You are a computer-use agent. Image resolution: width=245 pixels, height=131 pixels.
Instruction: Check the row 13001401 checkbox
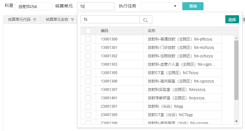[88, 98]
